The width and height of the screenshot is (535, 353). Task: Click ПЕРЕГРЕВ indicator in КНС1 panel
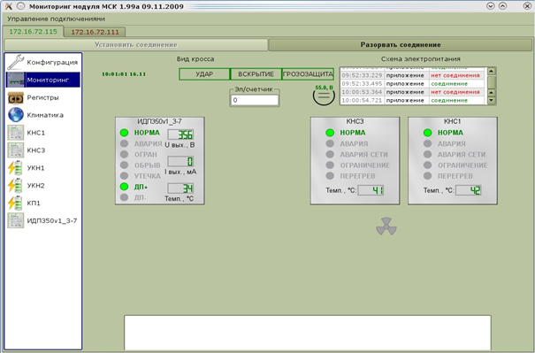[427, 176]
